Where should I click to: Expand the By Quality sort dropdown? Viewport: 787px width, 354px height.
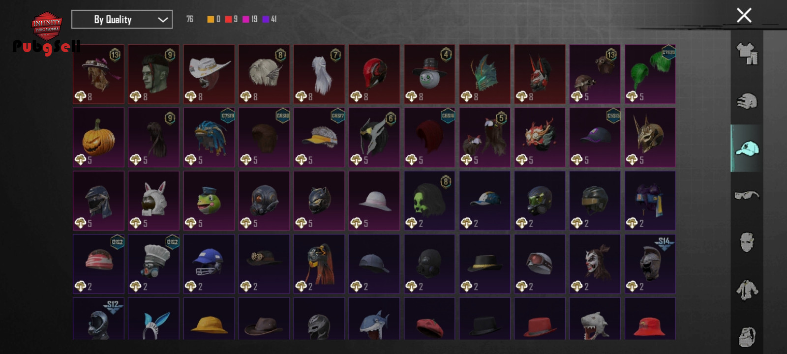122,20
